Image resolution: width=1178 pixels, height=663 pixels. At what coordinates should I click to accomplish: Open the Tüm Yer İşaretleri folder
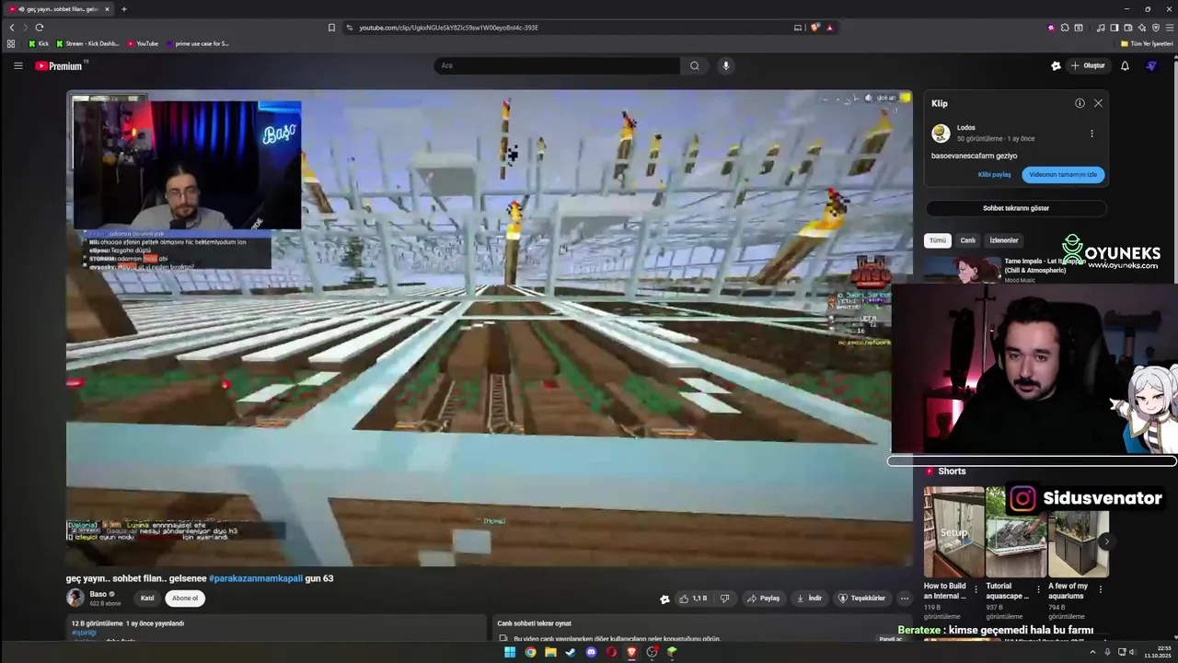coord(1146,43)
